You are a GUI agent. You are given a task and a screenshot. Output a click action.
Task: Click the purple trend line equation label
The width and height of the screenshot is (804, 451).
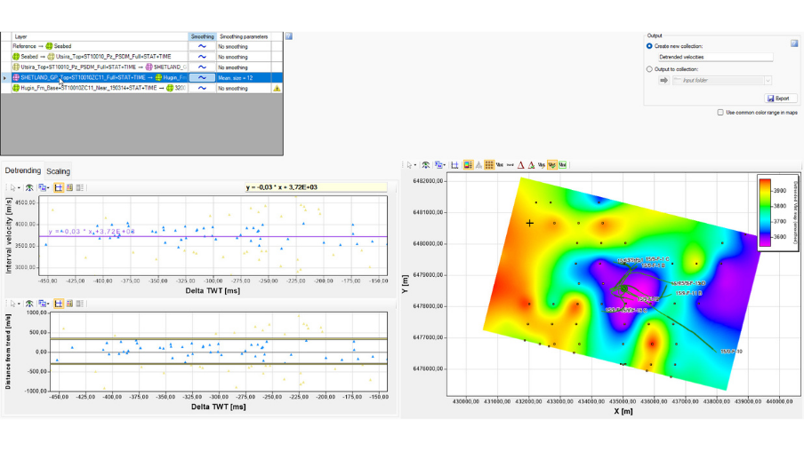[x=92, y=232]
